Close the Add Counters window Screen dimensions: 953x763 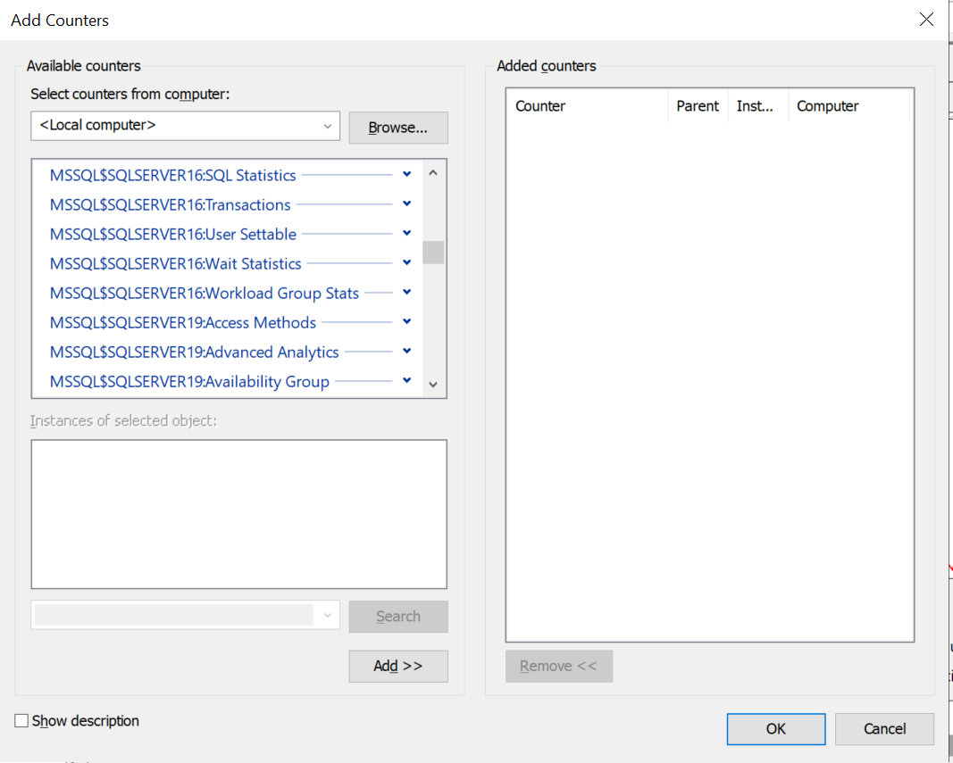926,20
